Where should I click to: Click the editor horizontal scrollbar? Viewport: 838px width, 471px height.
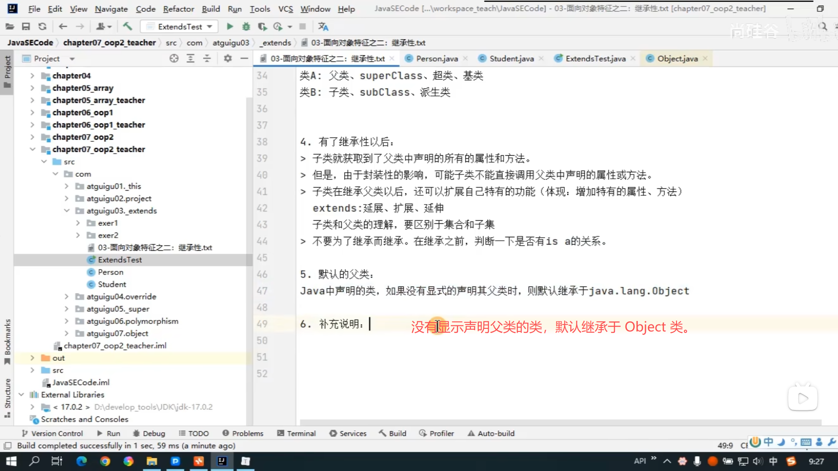click(560, 422)
